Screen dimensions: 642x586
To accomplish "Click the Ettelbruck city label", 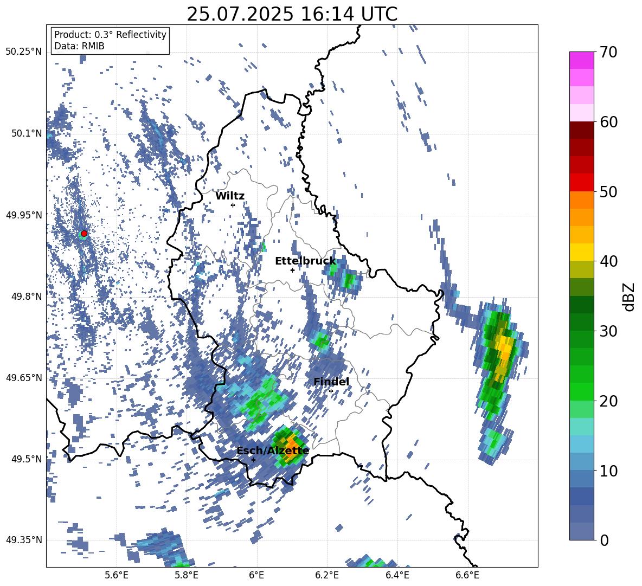I will click(305, 261).
